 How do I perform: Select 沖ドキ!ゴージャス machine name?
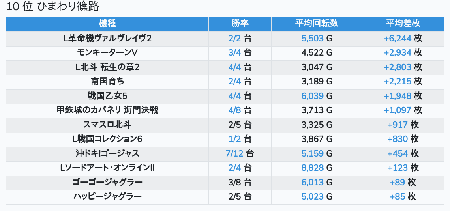click(x=107, y=153)
